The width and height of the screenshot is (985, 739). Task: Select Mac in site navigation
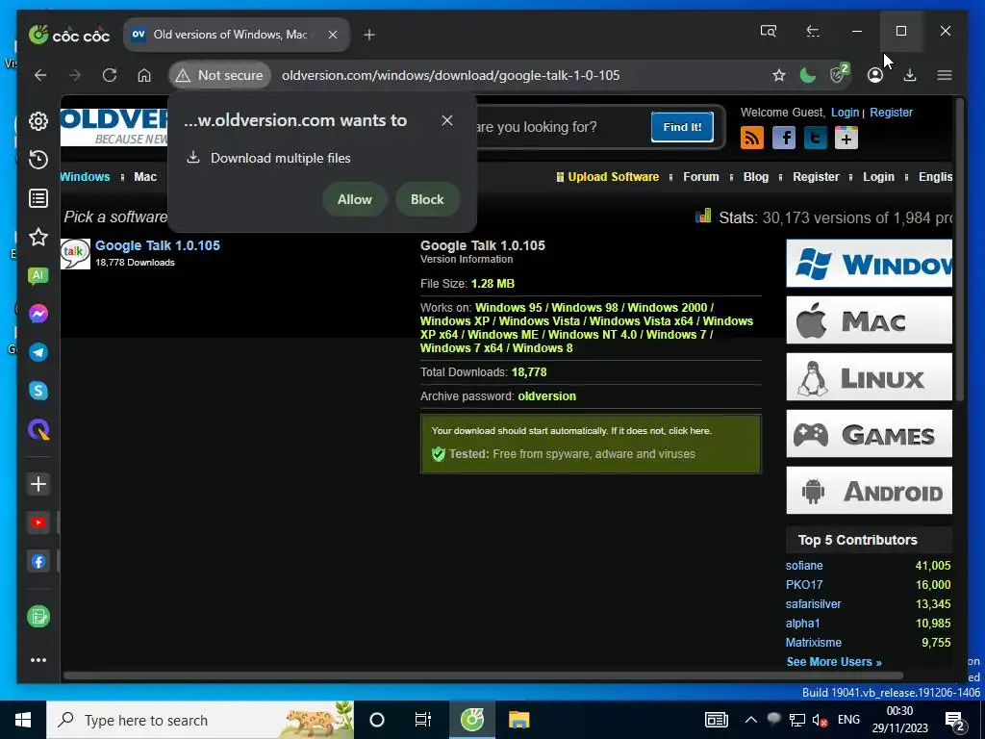[145, 177]
